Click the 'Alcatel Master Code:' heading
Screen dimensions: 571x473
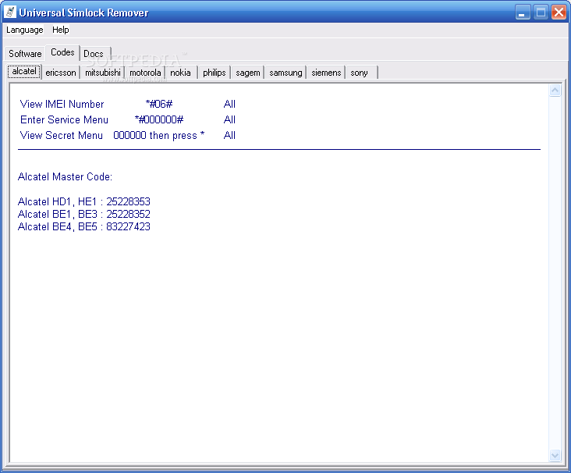65,176
